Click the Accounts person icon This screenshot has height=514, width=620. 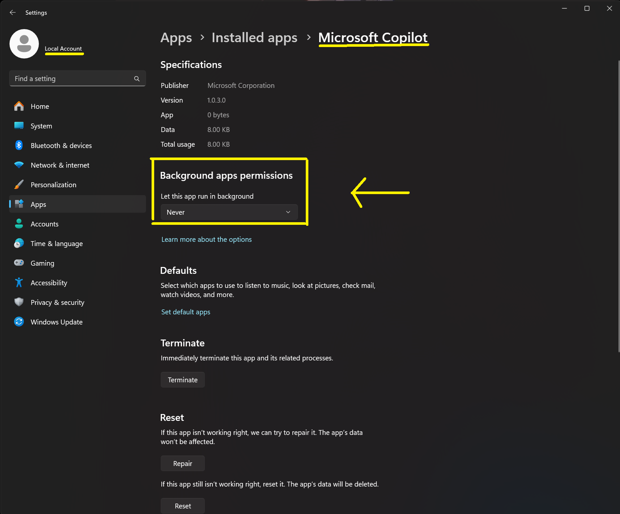pyautogui.click(x=19, y=224)
